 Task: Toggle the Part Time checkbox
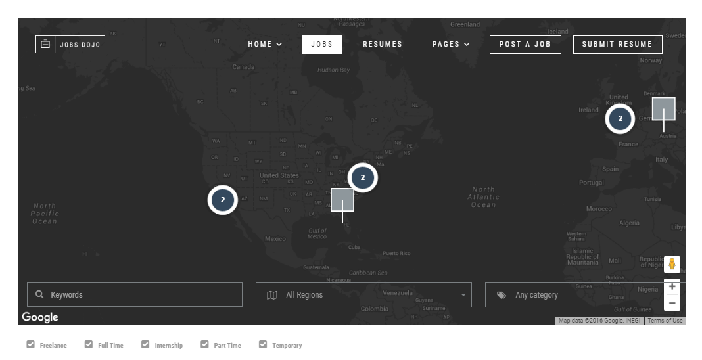point(204,344)
